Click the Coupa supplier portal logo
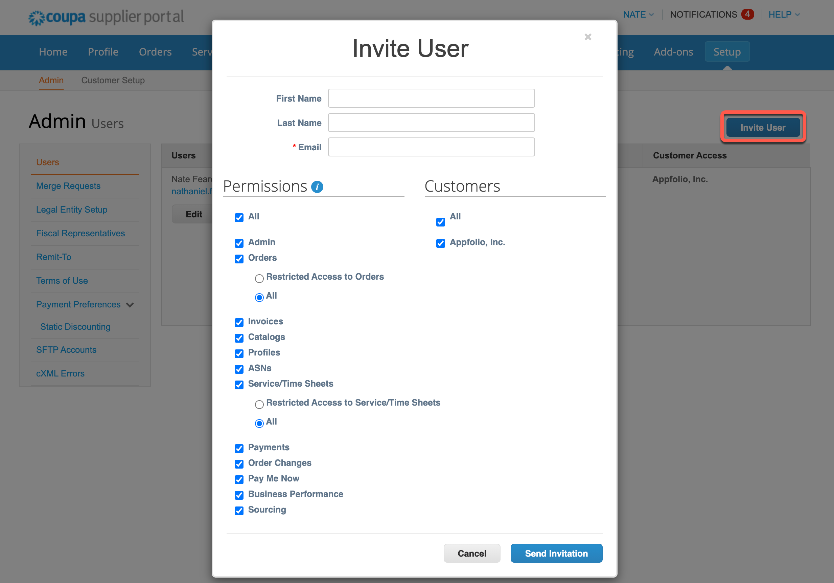Image resolution: width=834 pixels, height=583 pixels. pos(106,17)
